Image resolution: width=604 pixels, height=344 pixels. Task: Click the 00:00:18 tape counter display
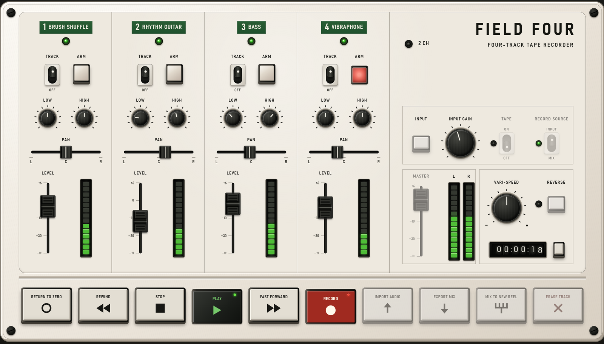tap(518, 250)
